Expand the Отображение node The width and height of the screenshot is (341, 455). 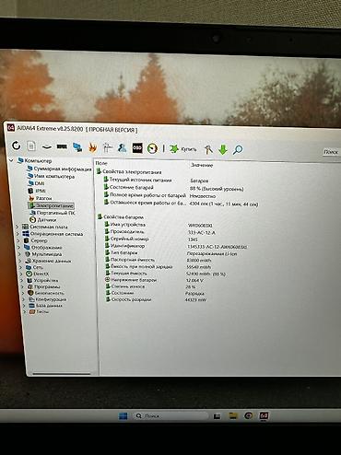19,247
